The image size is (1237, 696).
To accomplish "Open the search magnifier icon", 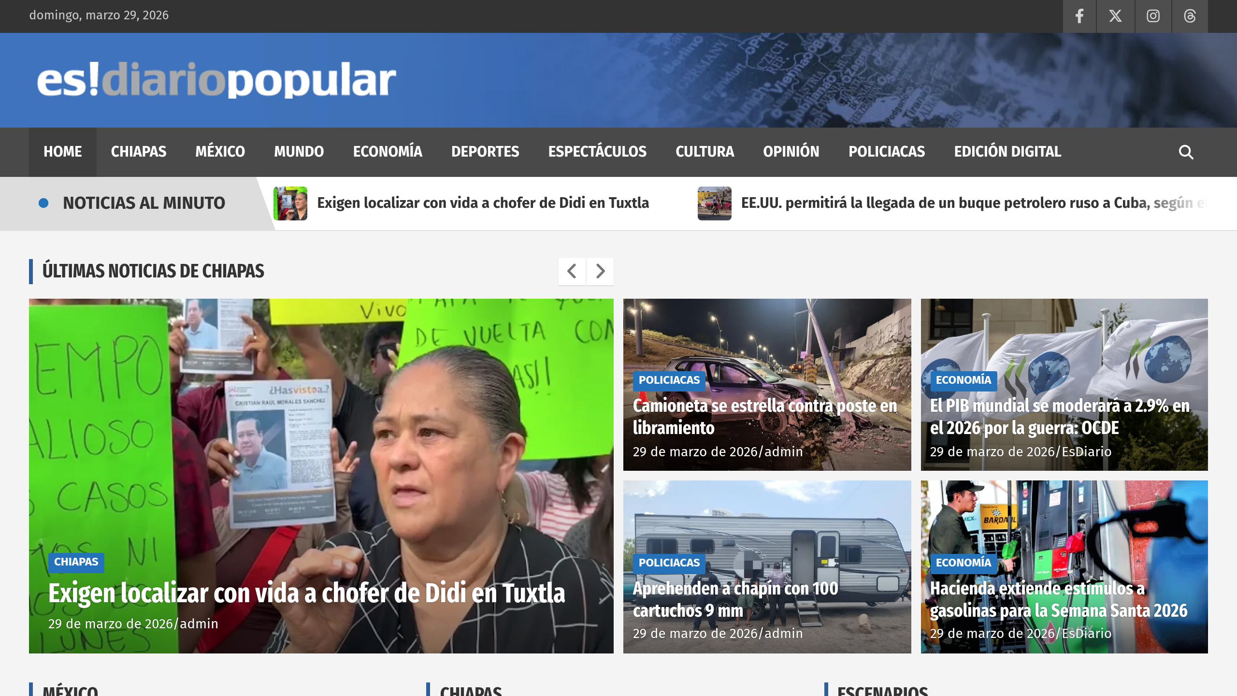I will coord(1186,152).
